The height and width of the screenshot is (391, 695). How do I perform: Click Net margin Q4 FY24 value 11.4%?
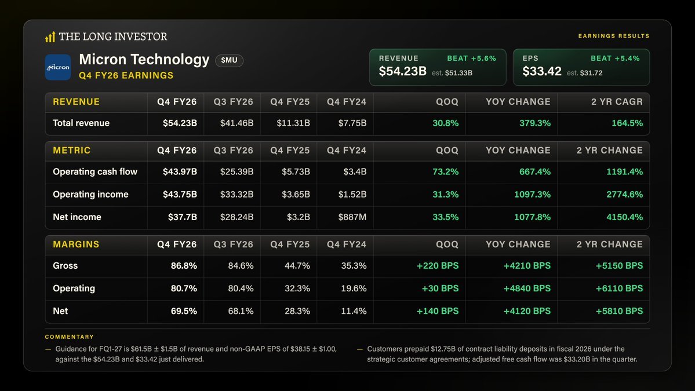pos(354,311)
